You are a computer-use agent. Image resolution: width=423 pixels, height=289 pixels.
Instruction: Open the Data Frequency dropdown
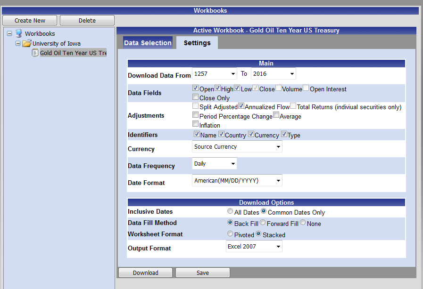pos(215,164)
